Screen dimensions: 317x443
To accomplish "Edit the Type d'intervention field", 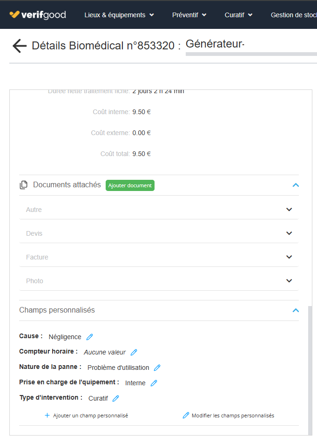I will [x=116, y=398].
